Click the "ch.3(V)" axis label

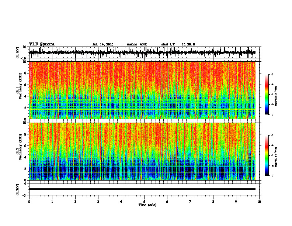18,189
